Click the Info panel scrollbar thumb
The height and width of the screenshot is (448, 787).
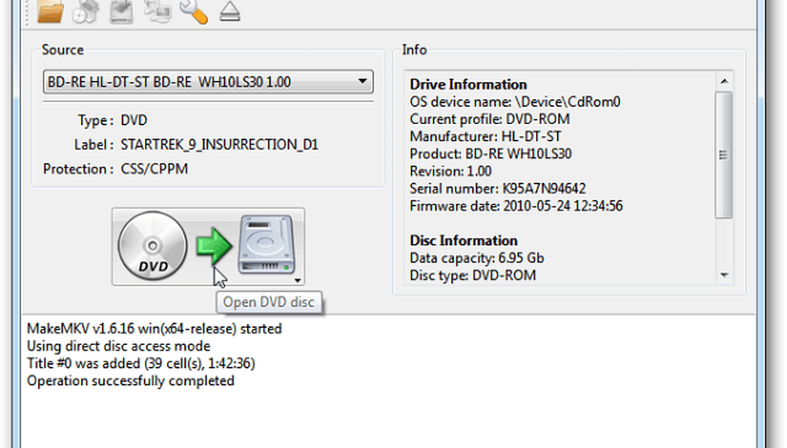724,155
